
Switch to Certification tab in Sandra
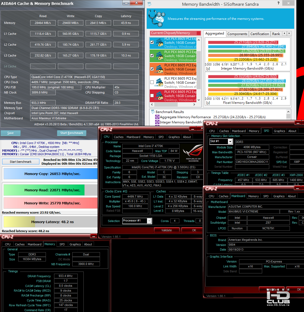coord(259,34)
